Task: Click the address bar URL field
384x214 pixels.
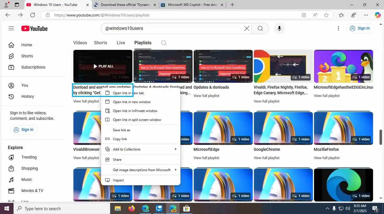Action: (x=173, y=15)
